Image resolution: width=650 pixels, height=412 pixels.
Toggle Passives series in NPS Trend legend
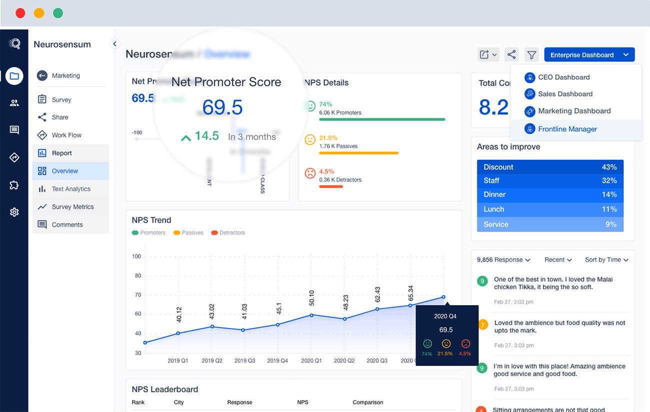click(x=188, y=233)
